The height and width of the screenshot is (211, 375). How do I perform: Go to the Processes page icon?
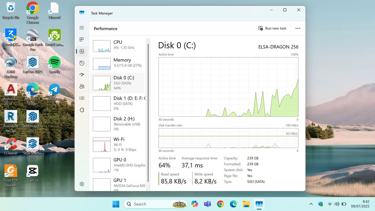click(82, 40)
